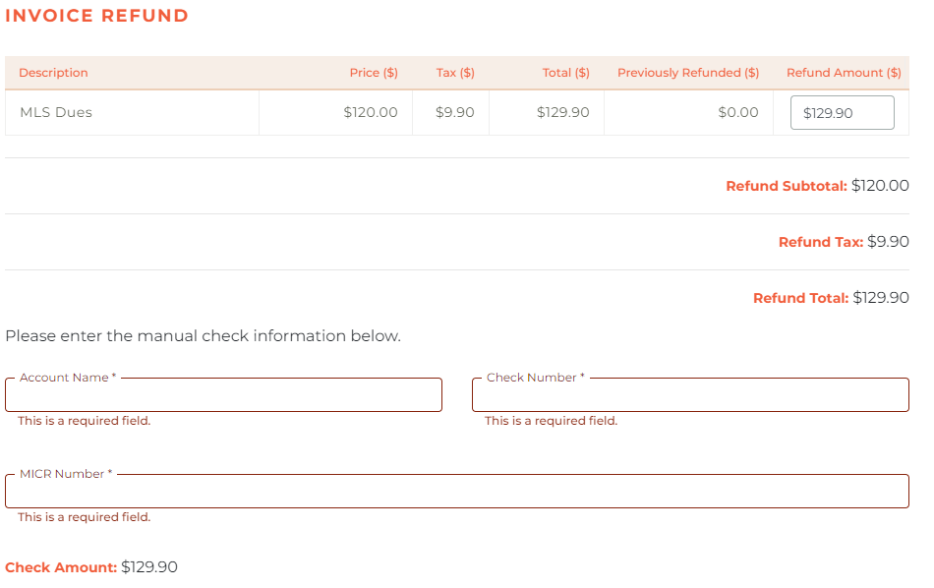Screen dimensions: 934x588
Task: Click the Refund Total amount
Action: 881,297
